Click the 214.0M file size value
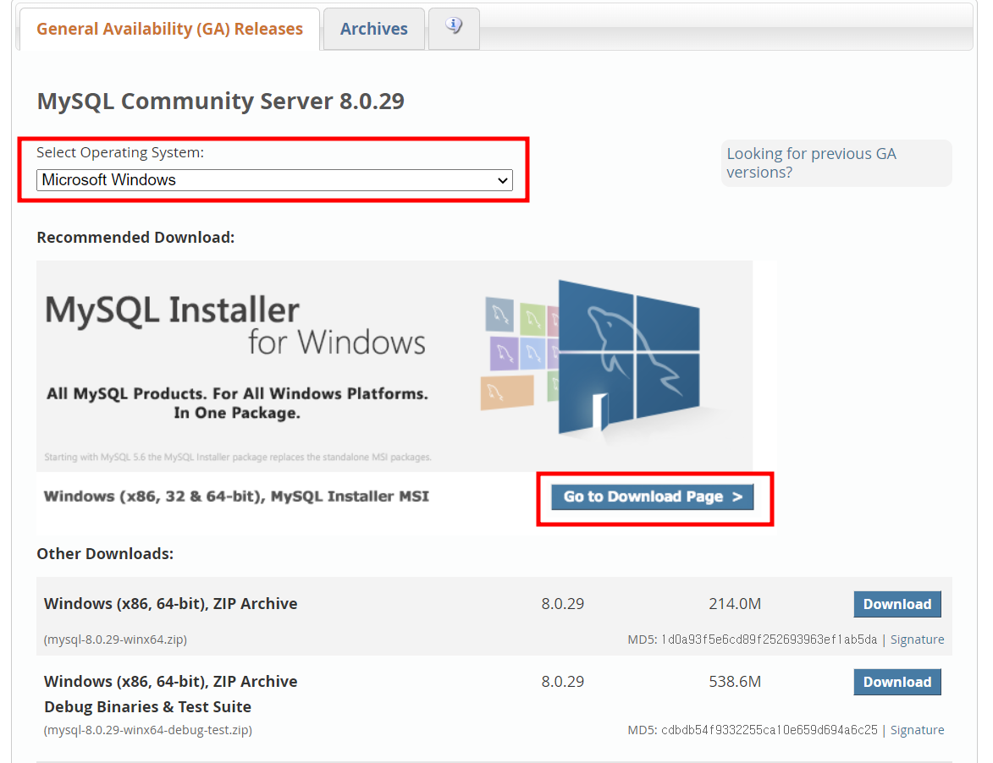 (735, 604)
